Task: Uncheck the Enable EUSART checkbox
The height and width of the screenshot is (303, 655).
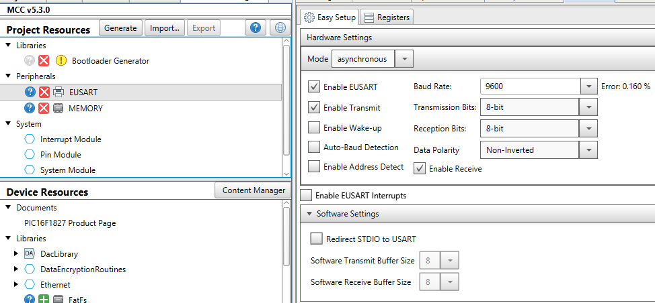Action: [x=314, y=87]
